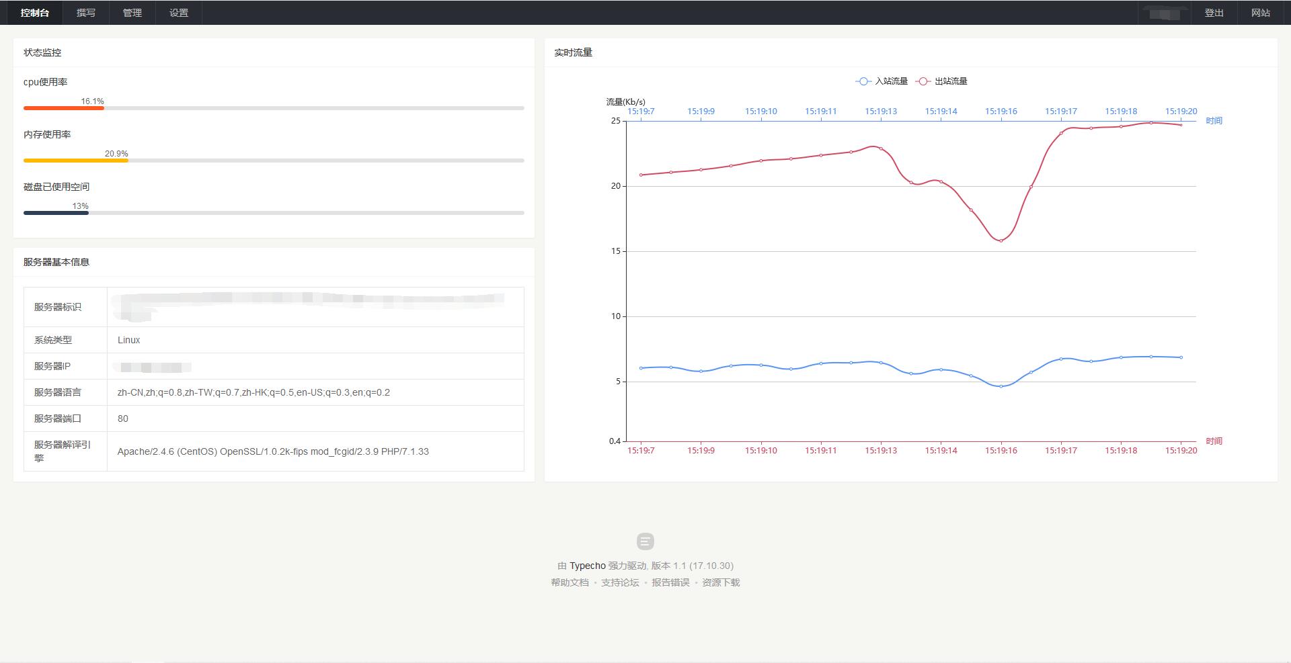Open the Typecho link in footer

587,566
